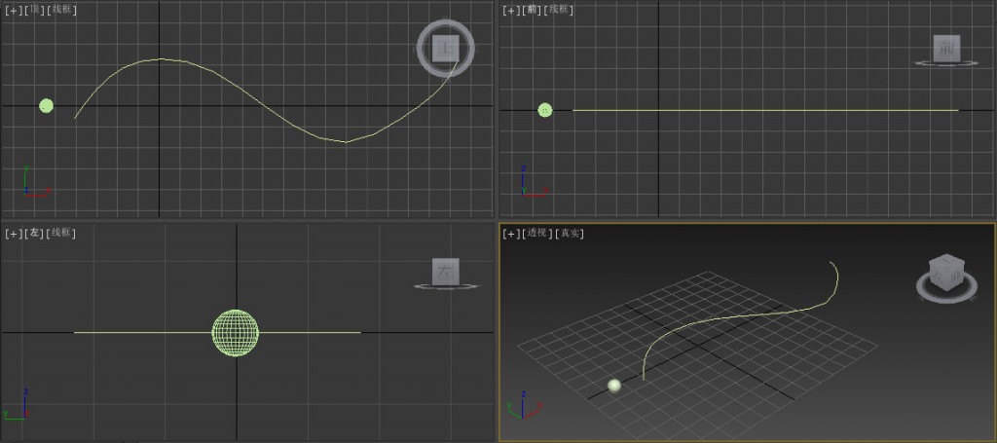997x443 pixels.
Task: Open the 前 view label menu
Action: click(x=533, y=10)
